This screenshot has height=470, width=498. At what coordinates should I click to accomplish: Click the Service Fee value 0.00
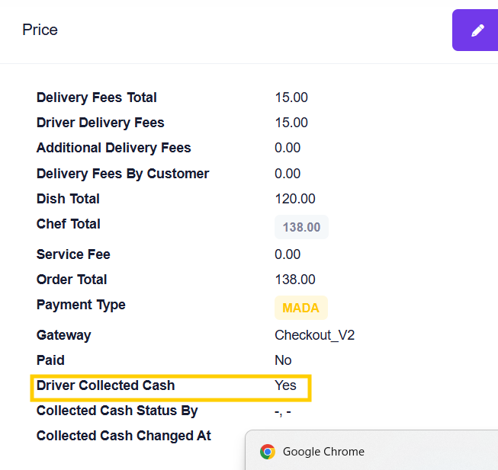click(288, 254)
